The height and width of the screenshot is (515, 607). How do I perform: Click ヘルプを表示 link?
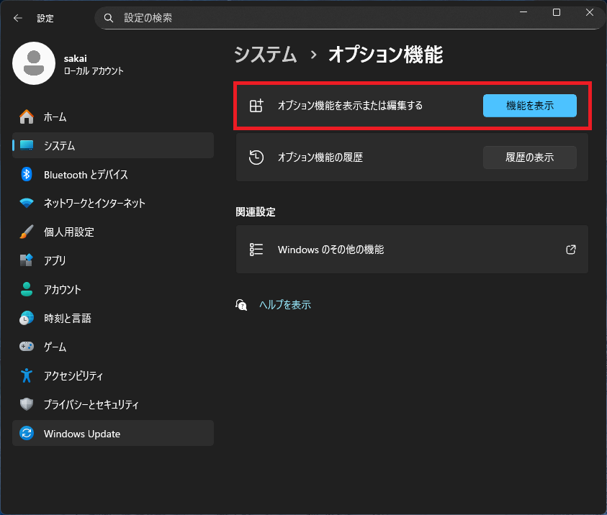pyautogui.click(x=285, y=305)
